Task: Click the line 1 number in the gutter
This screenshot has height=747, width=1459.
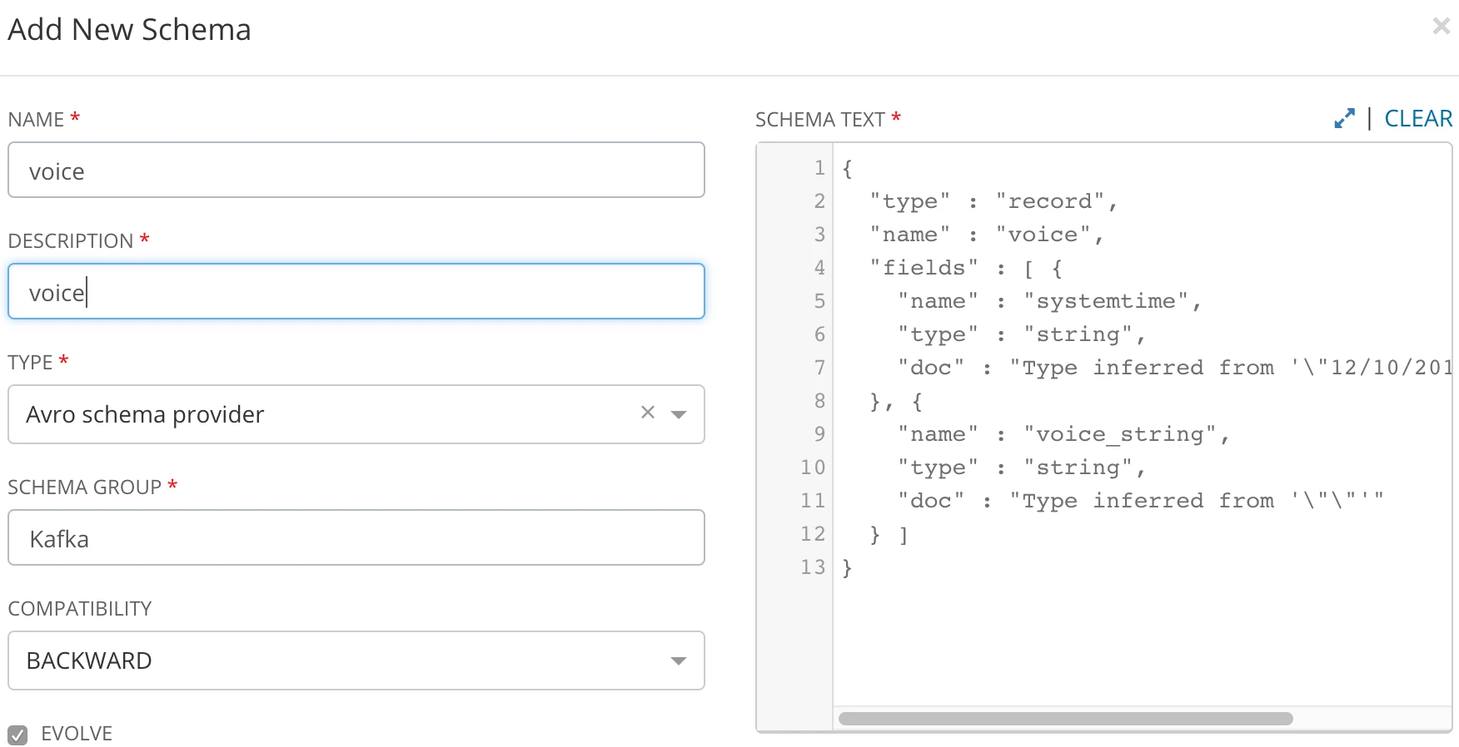Action: (819, 168)
